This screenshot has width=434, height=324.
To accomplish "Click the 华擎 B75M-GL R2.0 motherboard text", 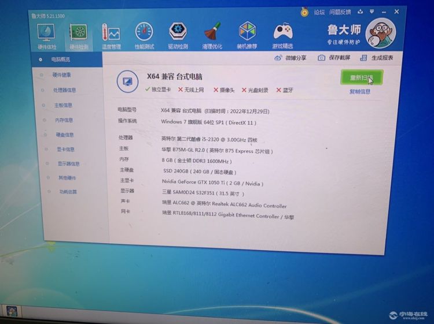I will point(217,151).
